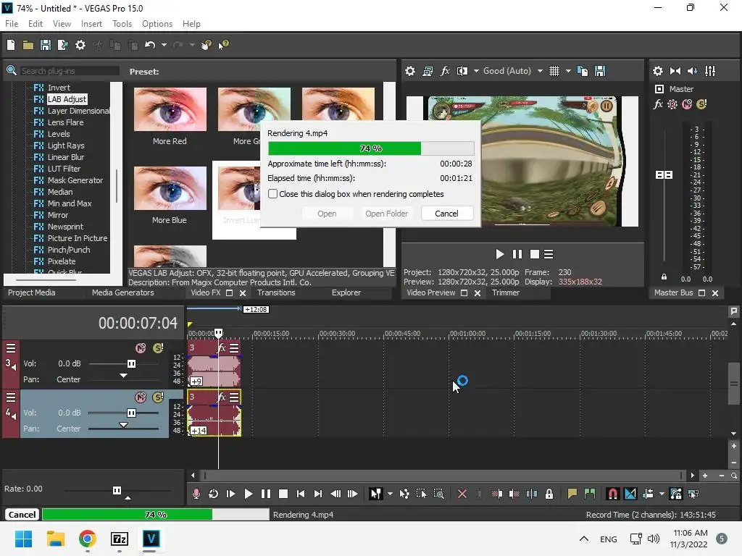Click the Undo arrow icon

[150, 45]
